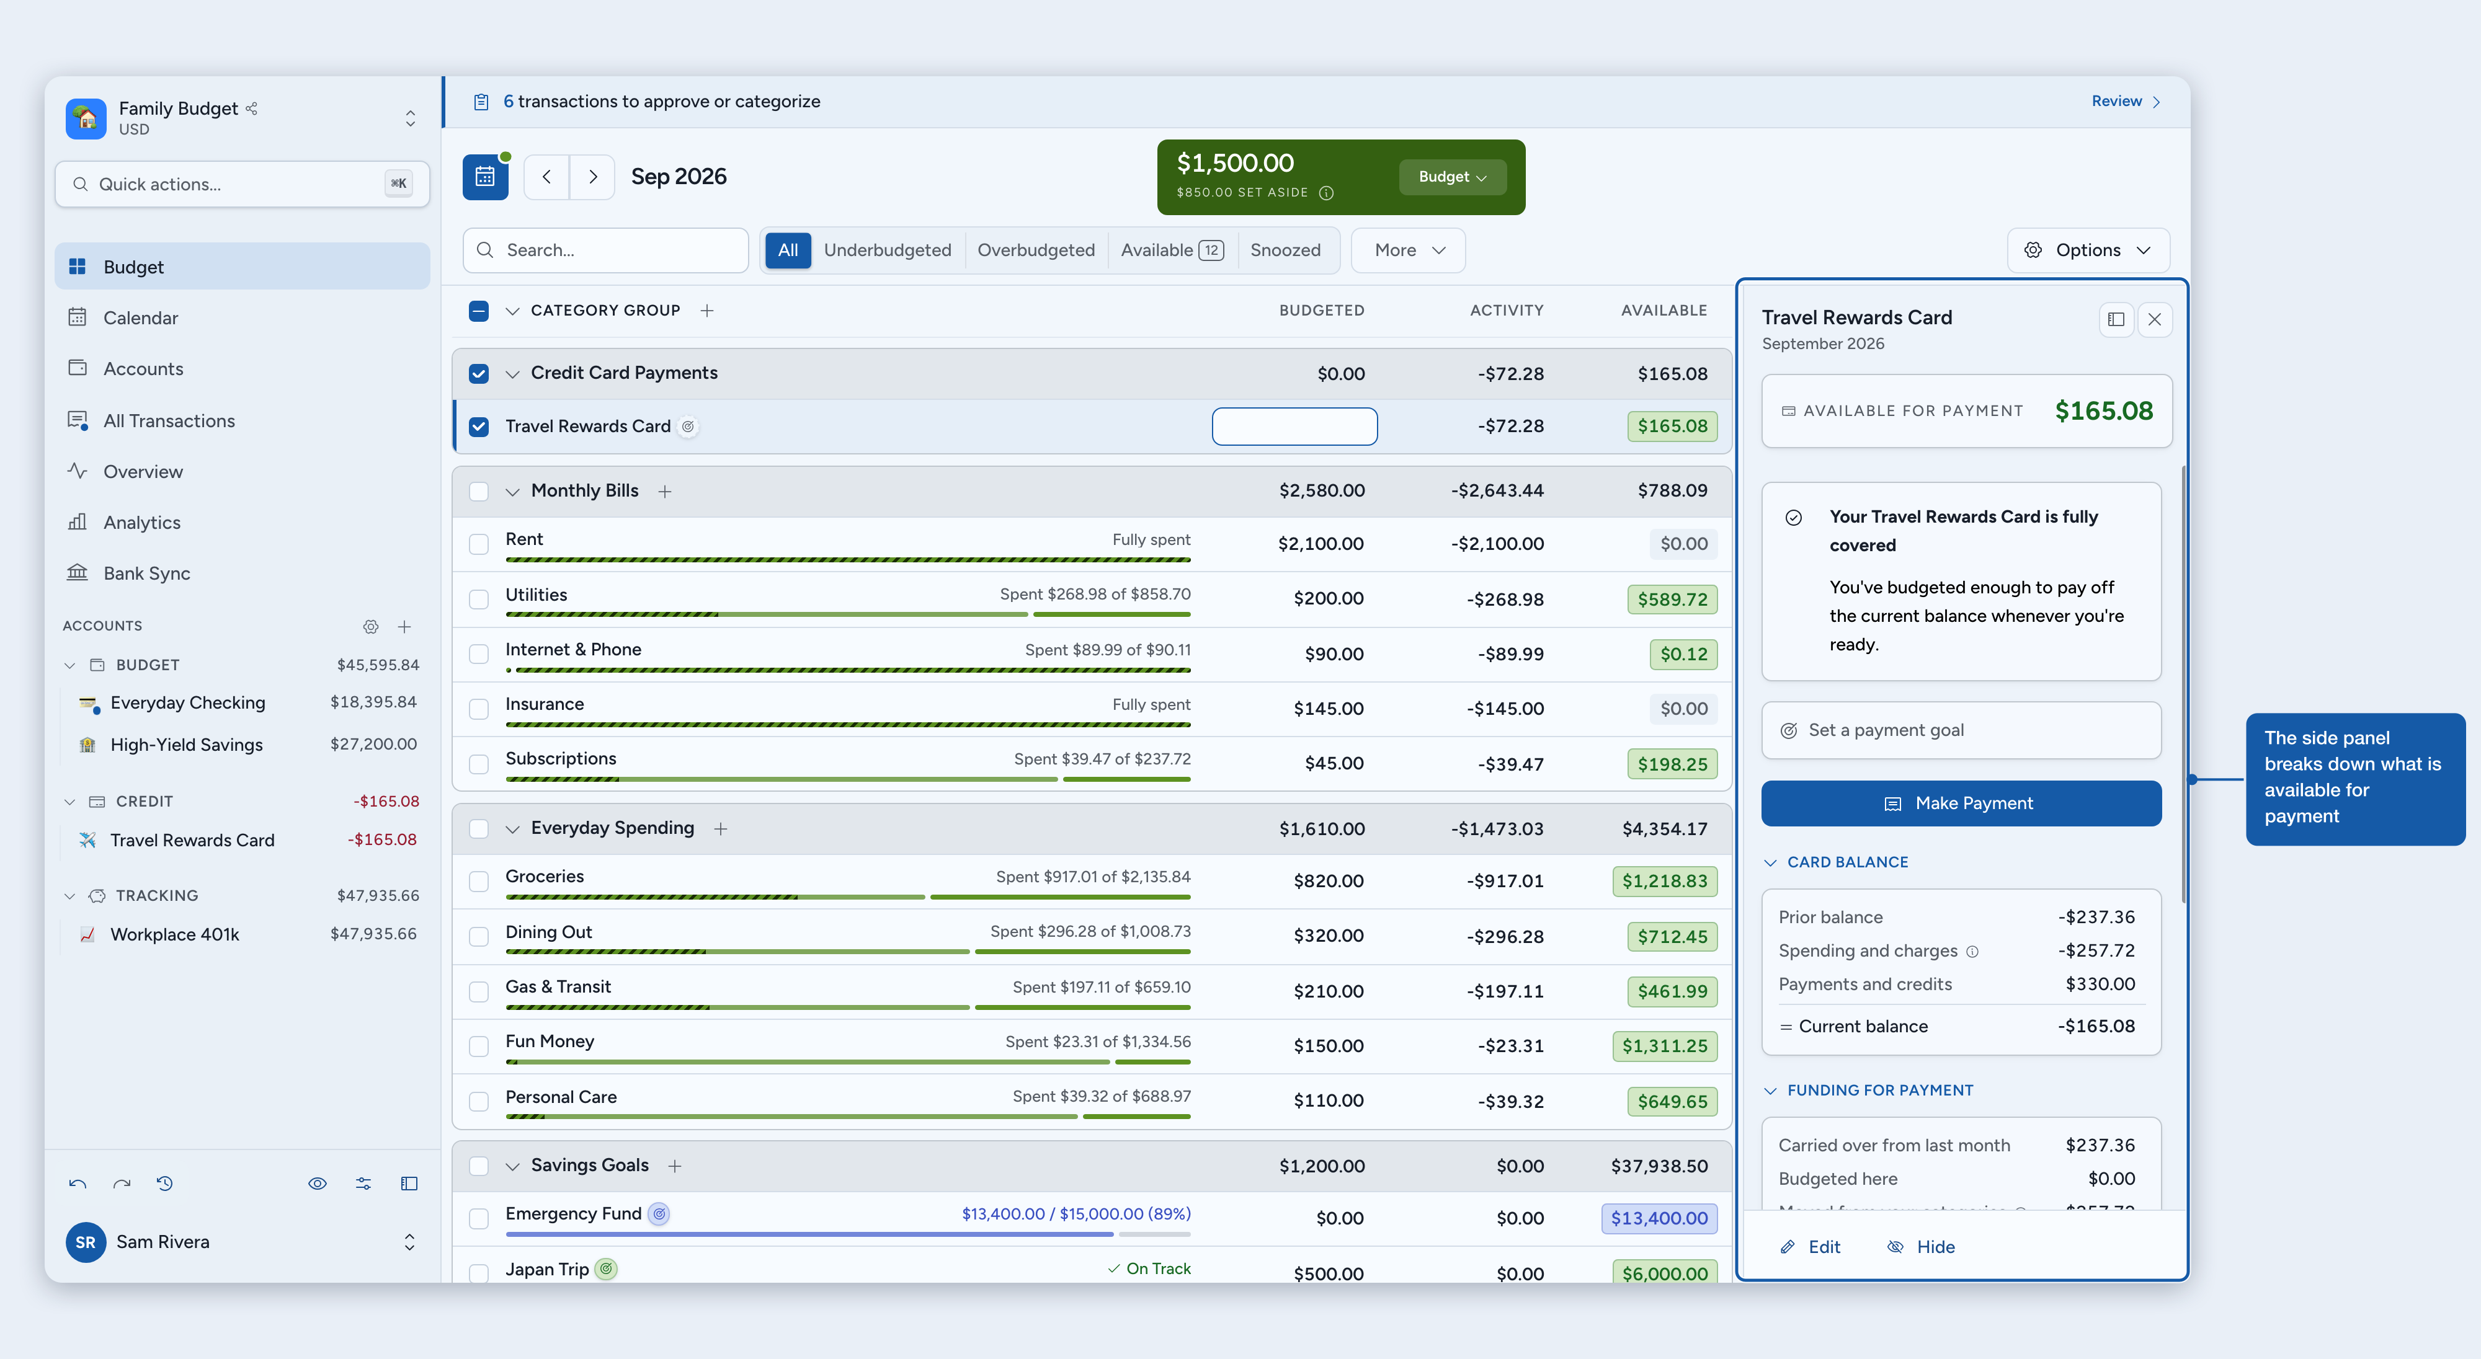Collapse the TRACKING accounts section
The image size is (2481, 1359).
coord(69,895)
